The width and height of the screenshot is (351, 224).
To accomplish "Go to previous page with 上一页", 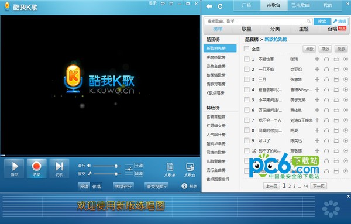I will point(271,186).
